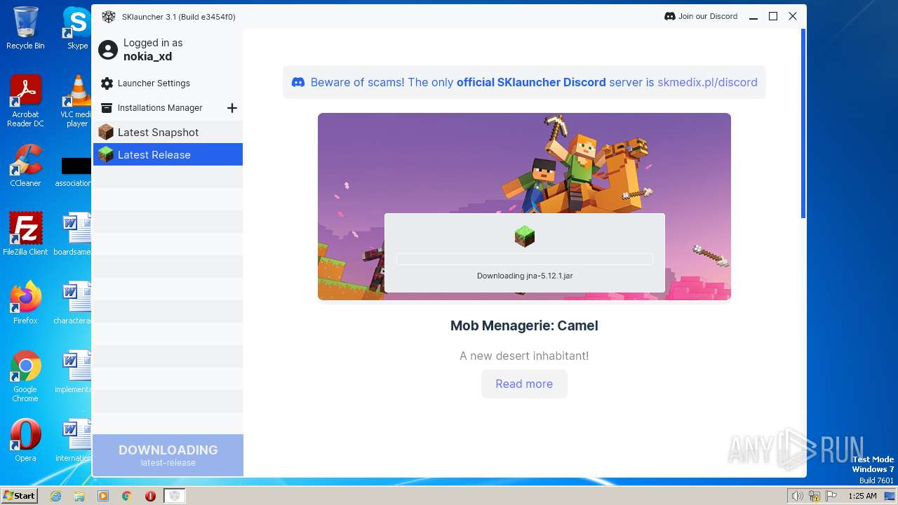
Task: Open media player icon in taskbar
Action: pyautogui.click(x=103, y=496)
